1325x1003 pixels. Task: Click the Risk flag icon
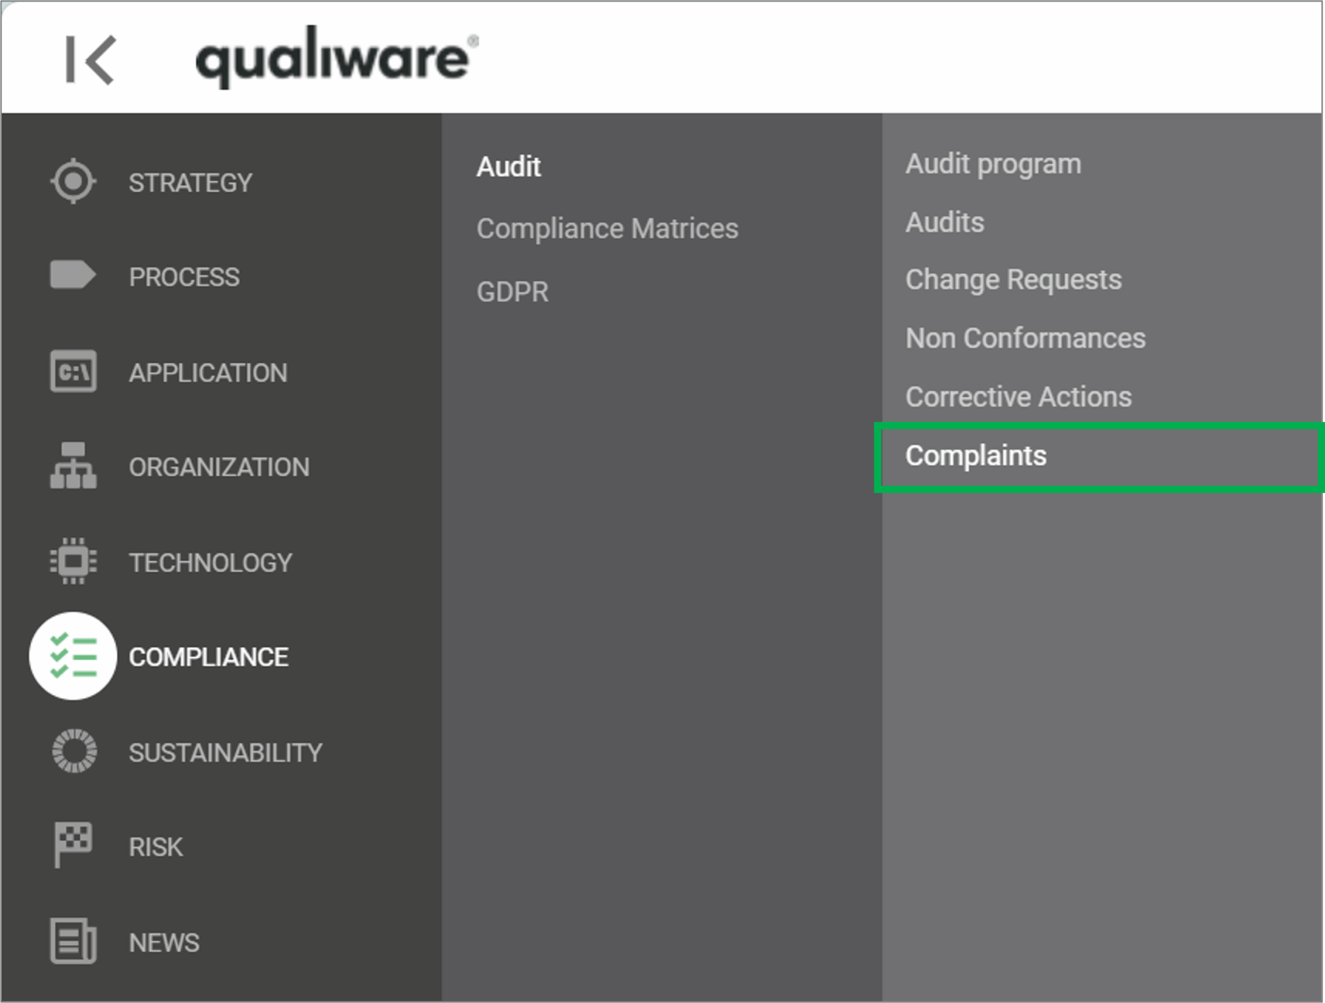(73, 844)
